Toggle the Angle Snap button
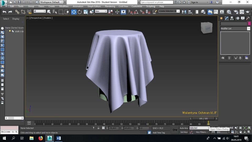Viewport: 252px width, 142px height. pyautogui.click(x=136, y=12)
